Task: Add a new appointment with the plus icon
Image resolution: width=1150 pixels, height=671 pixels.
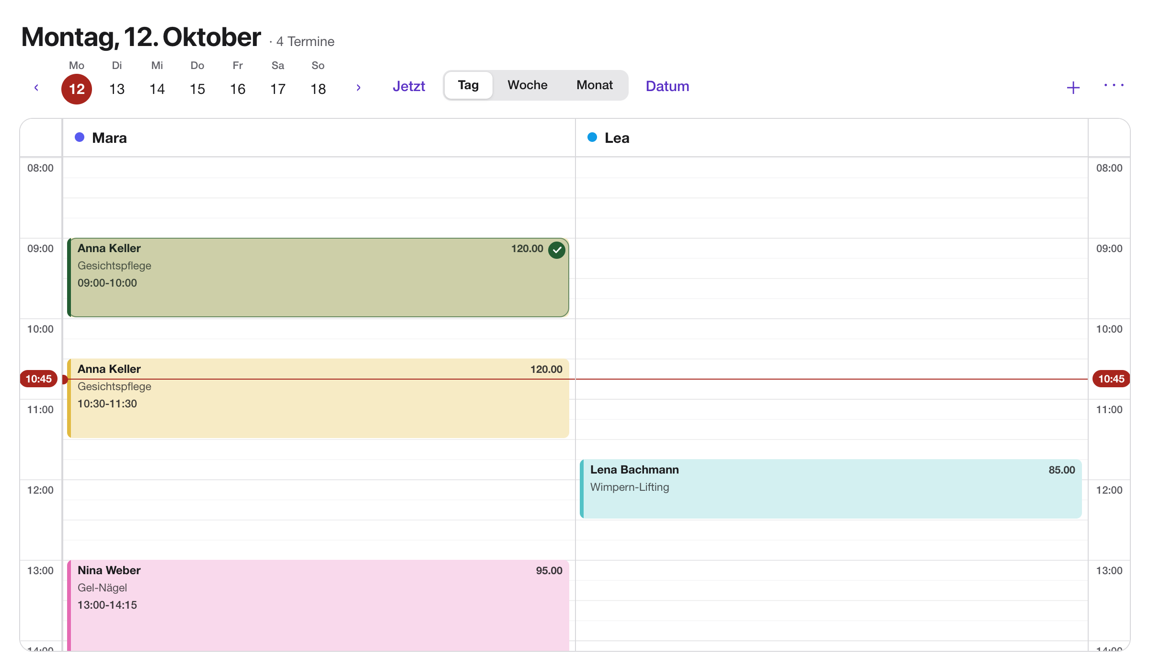Action: (1073, 88)
